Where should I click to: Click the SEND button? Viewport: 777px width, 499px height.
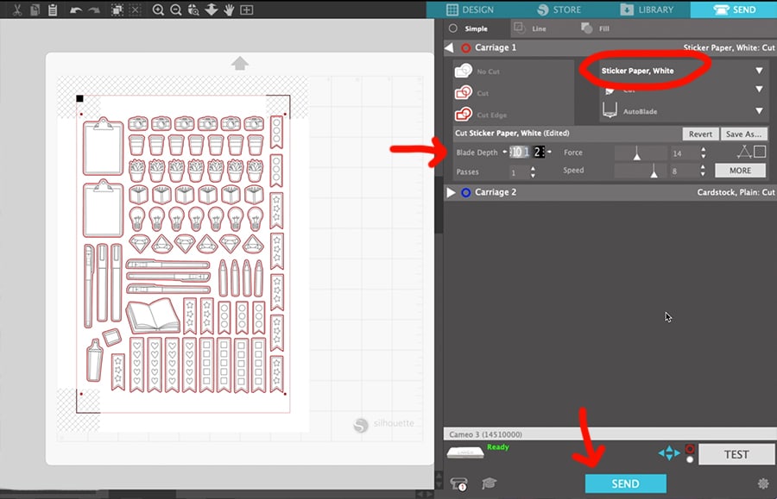pyautogui.click(x=625, y=483)
